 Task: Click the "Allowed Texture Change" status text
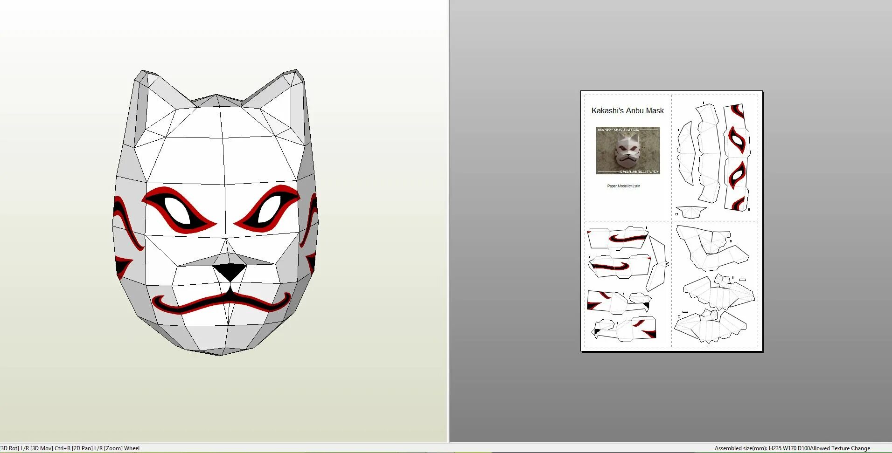click(840, 448)
